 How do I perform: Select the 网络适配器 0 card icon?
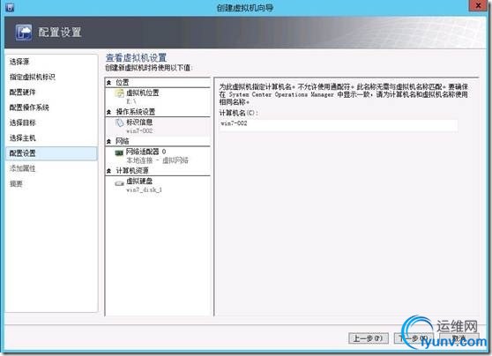[x=119, y=152]
